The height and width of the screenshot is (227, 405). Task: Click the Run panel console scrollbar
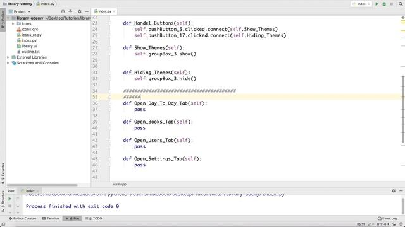click(403, 206)
